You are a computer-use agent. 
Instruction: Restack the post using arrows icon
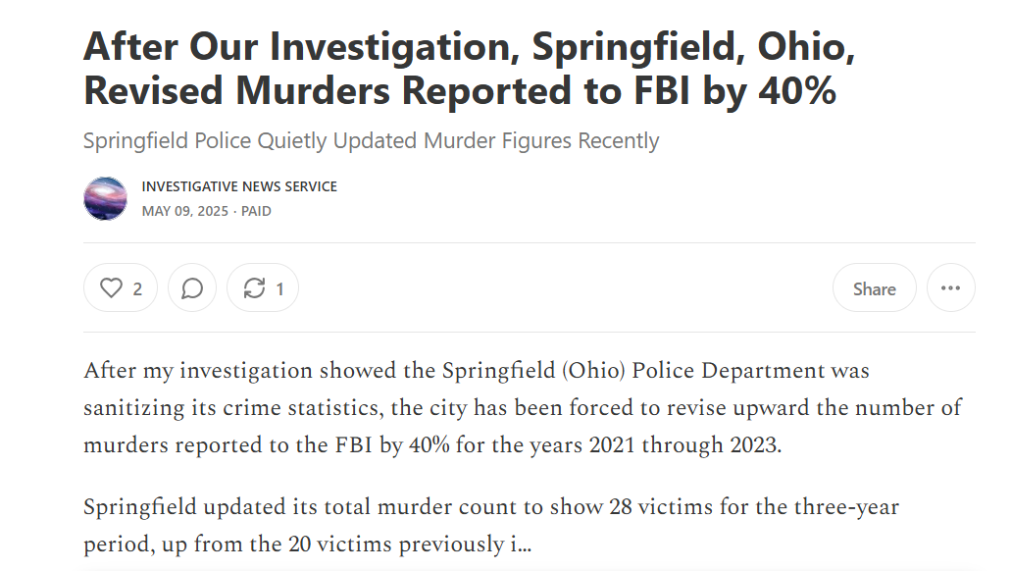[x=254, y=288]
